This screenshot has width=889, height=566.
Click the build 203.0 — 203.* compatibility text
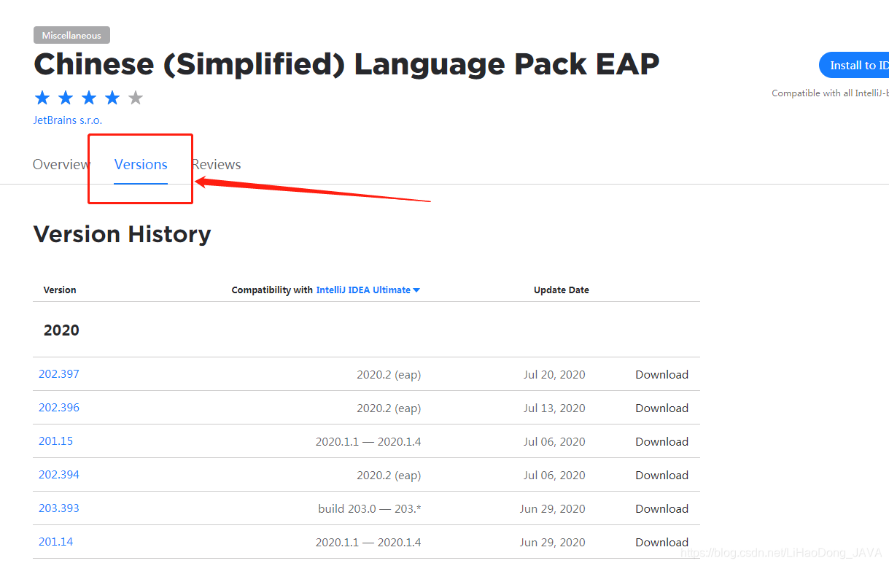click(x=370, y=509)
